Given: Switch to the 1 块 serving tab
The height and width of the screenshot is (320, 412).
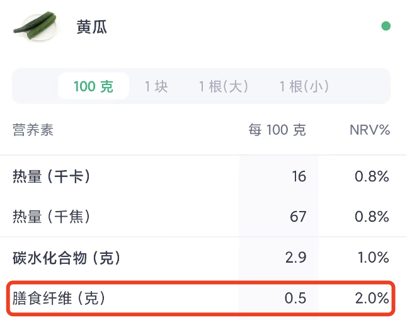Looking at the screenshot, I should [156, 86].
